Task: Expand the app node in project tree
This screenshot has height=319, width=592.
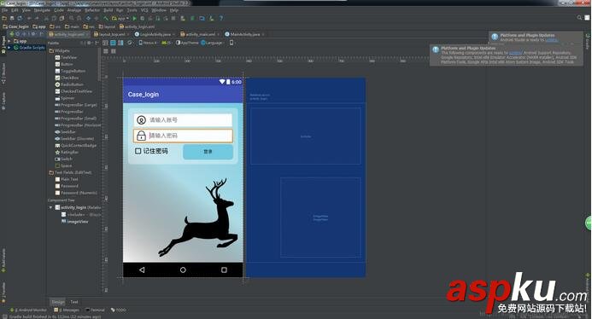Action: [9, 41]
